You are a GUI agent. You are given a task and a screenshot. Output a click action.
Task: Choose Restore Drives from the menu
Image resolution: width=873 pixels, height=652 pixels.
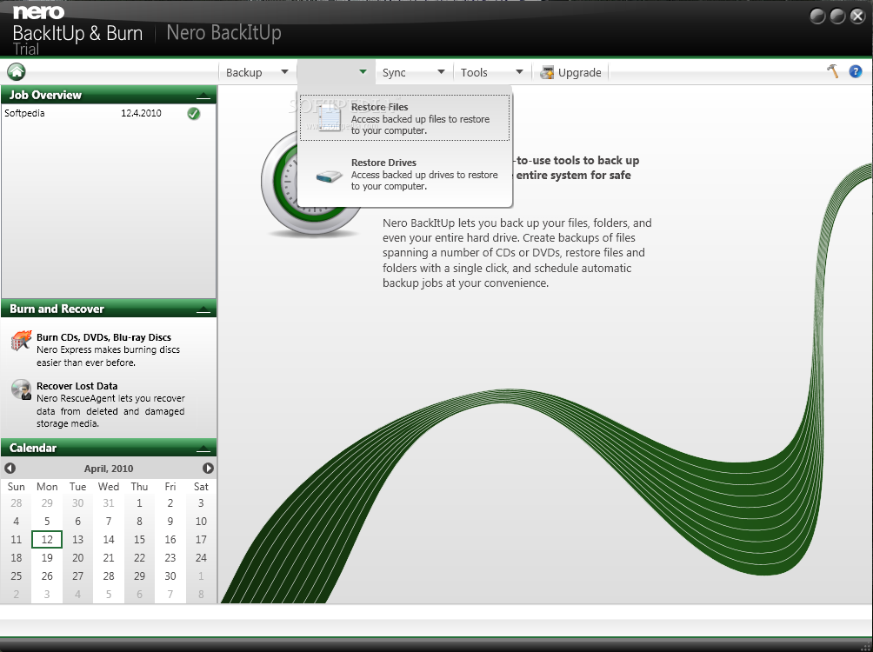tap(405, 174)
